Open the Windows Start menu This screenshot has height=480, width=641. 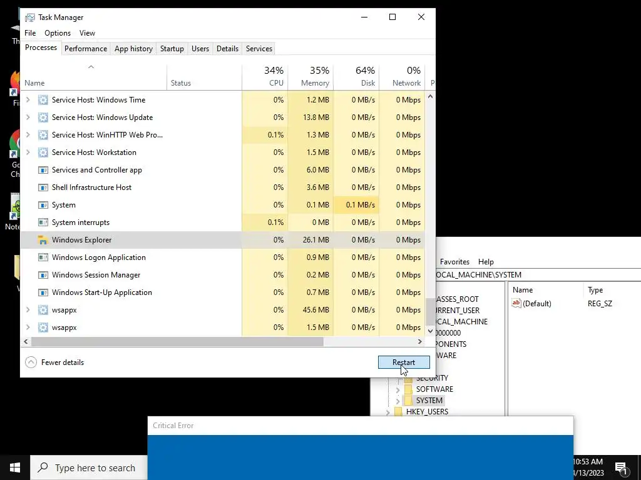(15, 467)
